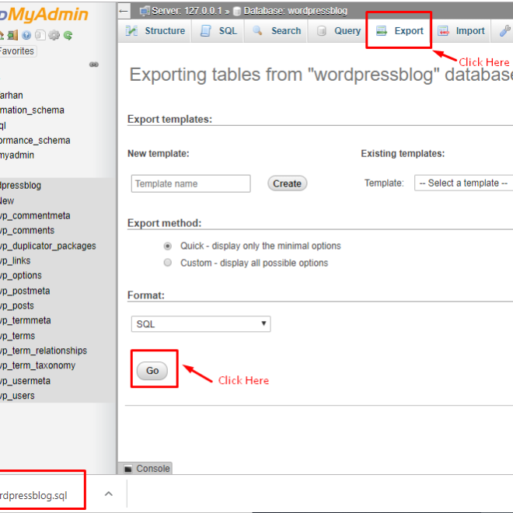The image size is (513, 513).
Task: Select the phpmyadmin database in tree
Action: point(17,155)
